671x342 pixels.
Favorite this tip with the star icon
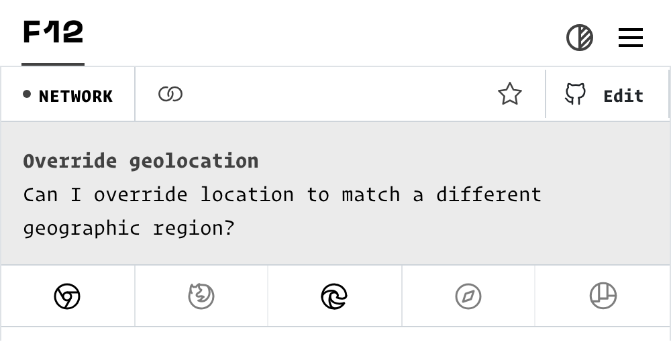tap(510, 95)
